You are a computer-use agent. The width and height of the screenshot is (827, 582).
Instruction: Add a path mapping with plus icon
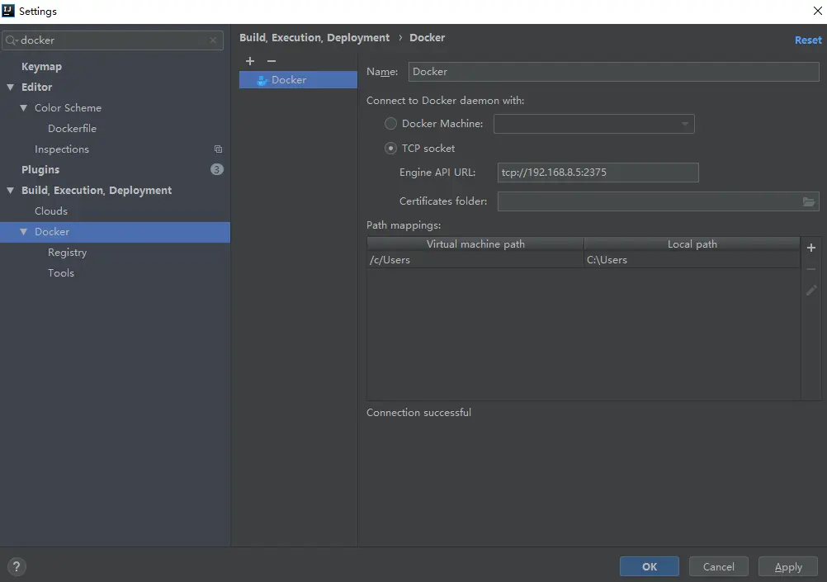pyautogui.click(x=811, y=248)
